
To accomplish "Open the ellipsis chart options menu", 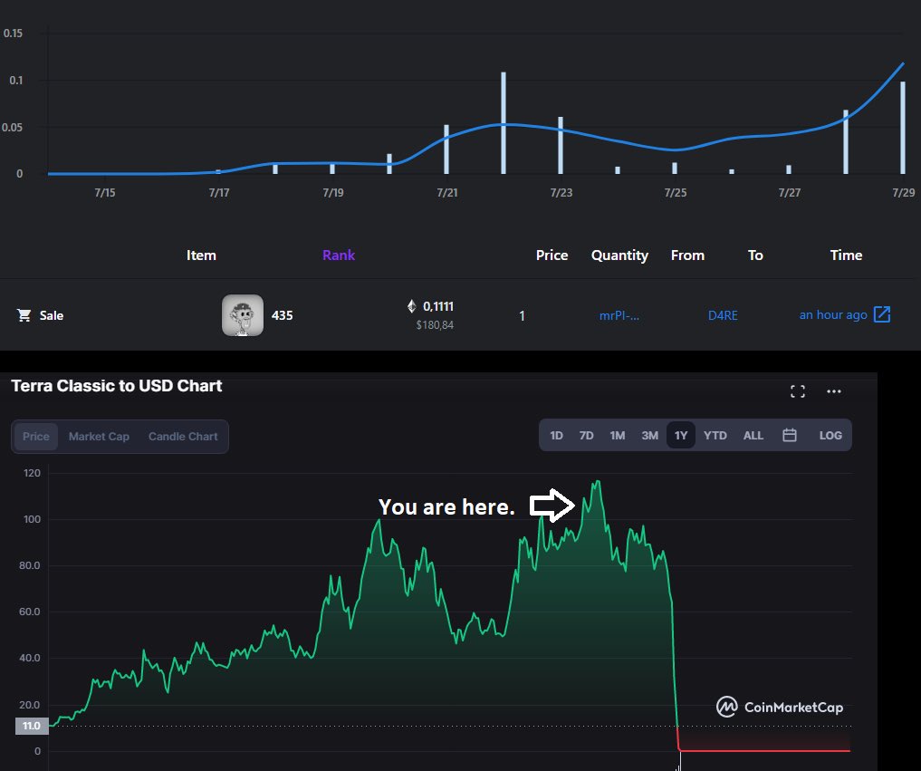I will point(833,390).
